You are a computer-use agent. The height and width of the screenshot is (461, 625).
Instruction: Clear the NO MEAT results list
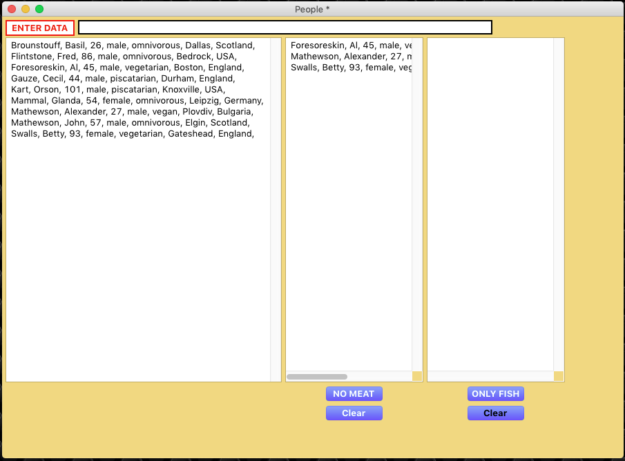click(x=354, y=413)
